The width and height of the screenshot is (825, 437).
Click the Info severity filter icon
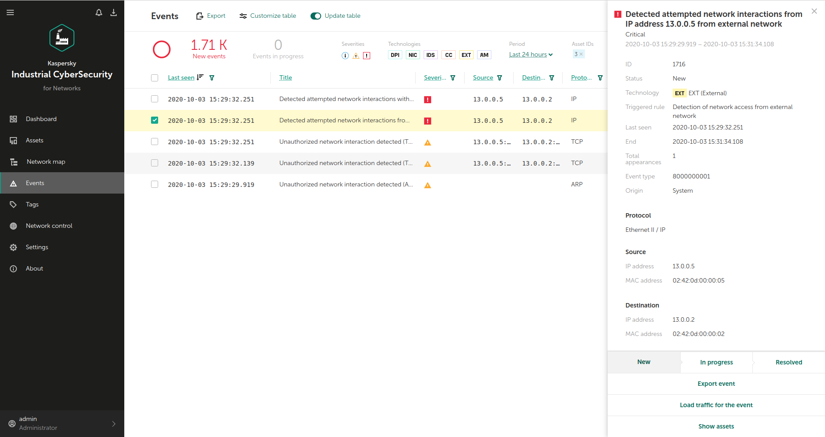345,56
